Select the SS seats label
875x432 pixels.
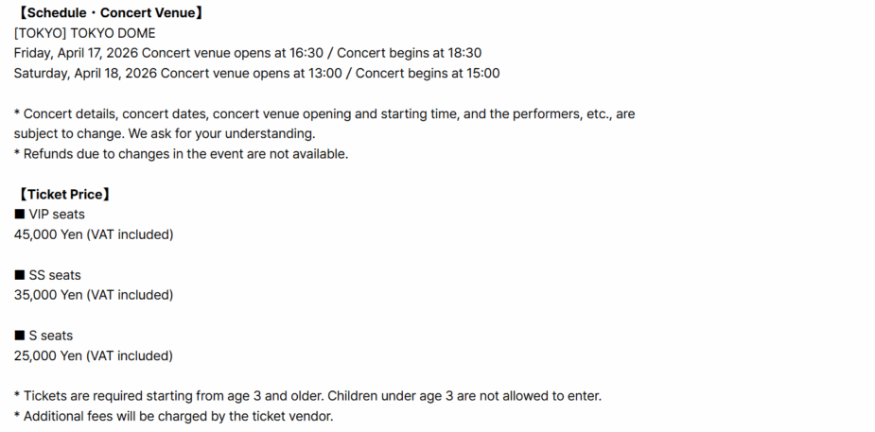(x=55, y=275)
